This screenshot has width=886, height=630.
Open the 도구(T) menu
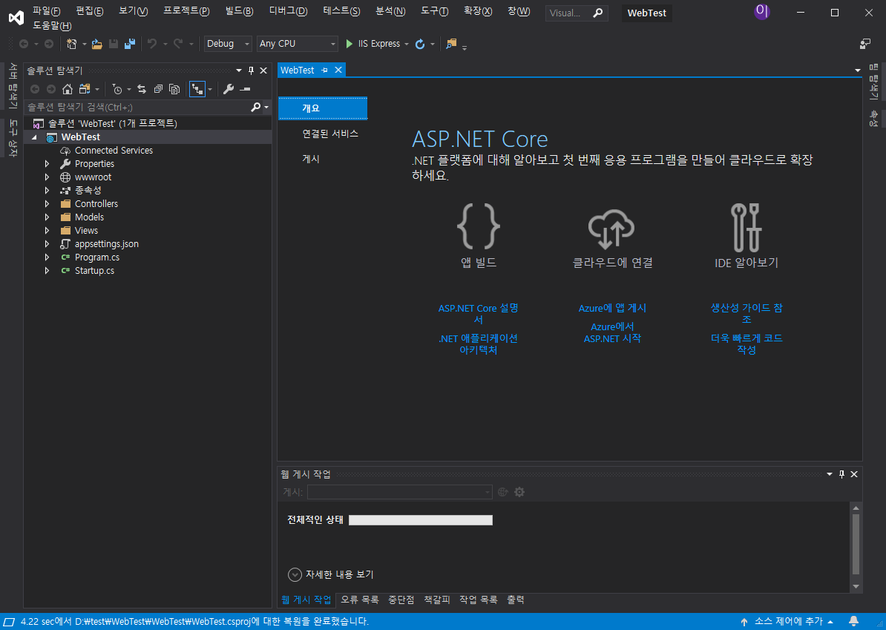[435, 11]
